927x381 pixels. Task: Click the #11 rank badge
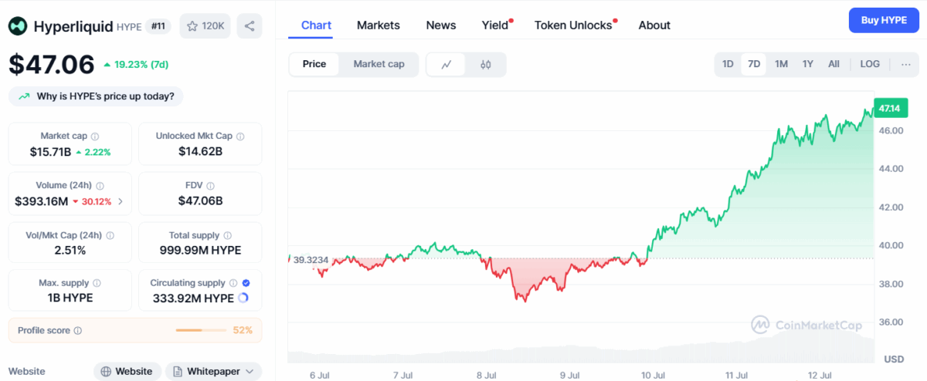pyautogui.click(x=160, y=26)
